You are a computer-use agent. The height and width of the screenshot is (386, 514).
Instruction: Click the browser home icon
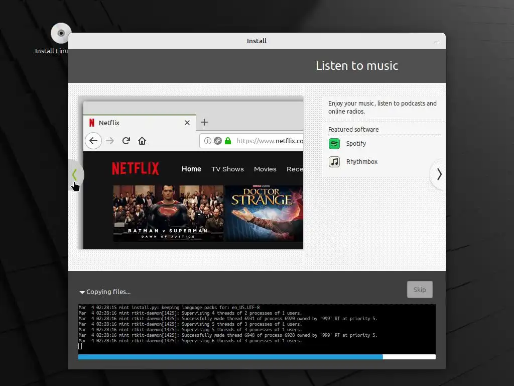coord(142,141)
